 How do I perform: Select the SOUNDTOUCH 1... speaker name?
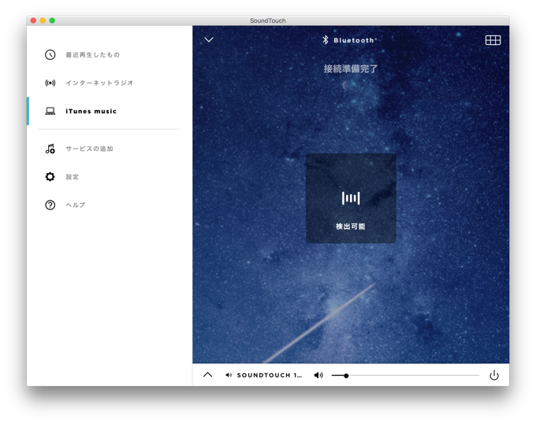point(270,375)
